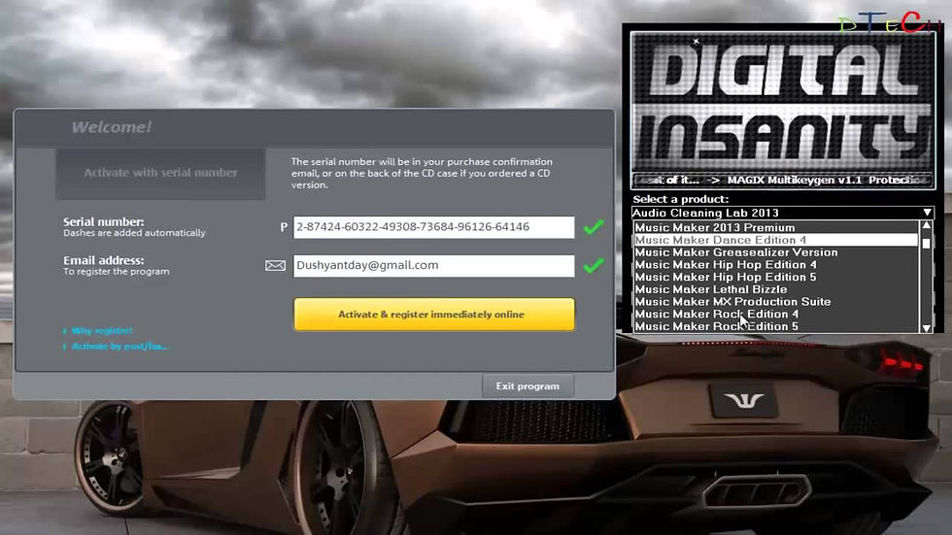Click the product list scroll down arrow
Viewport: 952px width, 535px height.
click(927, 328)
